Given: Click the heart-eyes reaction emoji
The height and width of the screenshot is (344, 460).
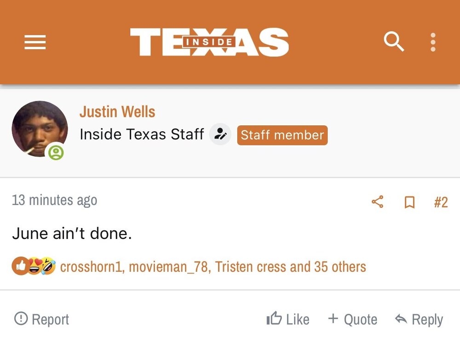Looking at the screenshot, I should (34, 266).
